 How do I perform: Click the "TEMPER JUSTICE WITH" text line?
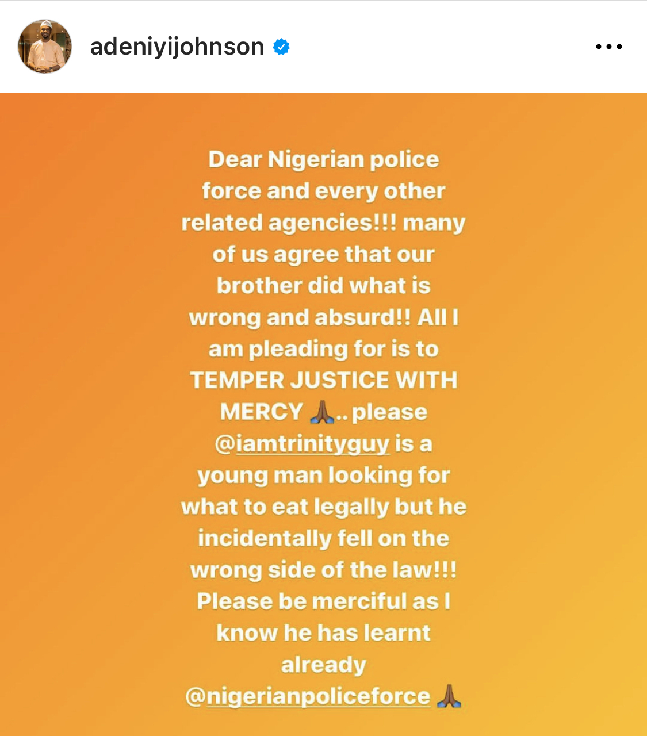[x=324, y=380]
